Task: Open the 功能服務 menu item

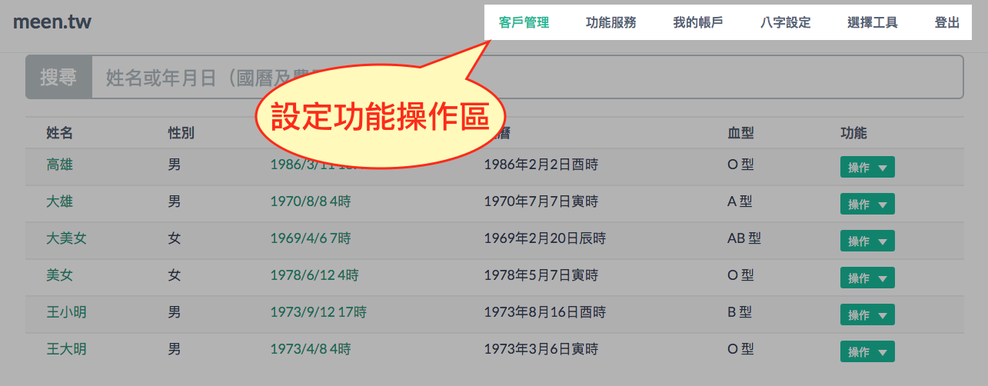Action: pyautogui.click(x=611, y=23)
